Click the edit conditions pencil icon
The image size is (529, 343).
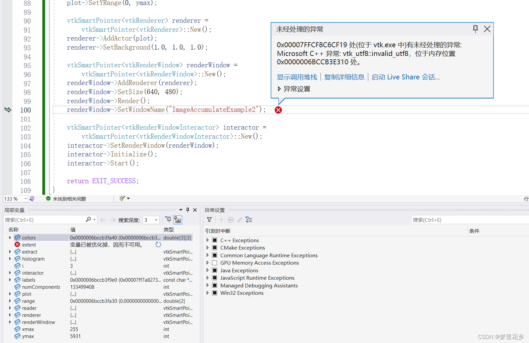tap(240, 220)
